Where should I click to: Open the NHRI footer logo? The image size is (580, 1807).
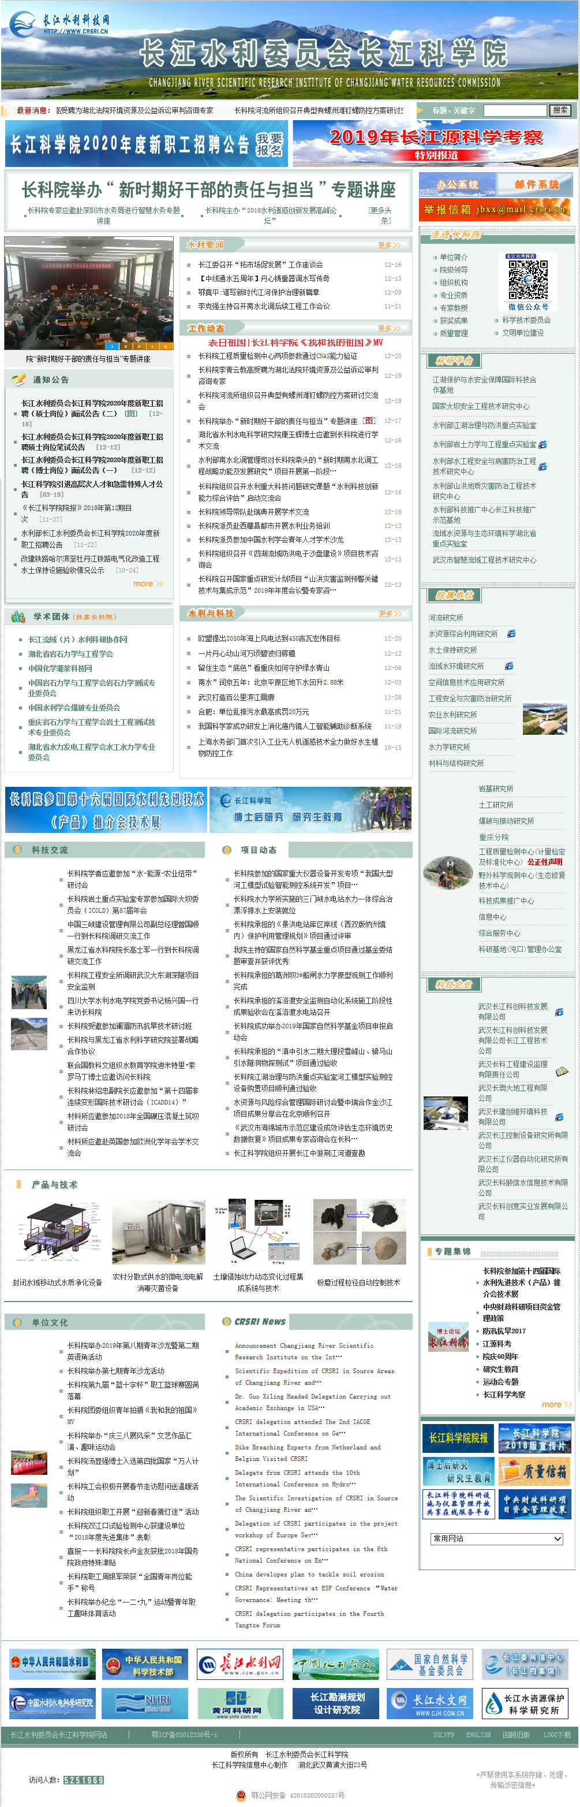[145, 1702]
